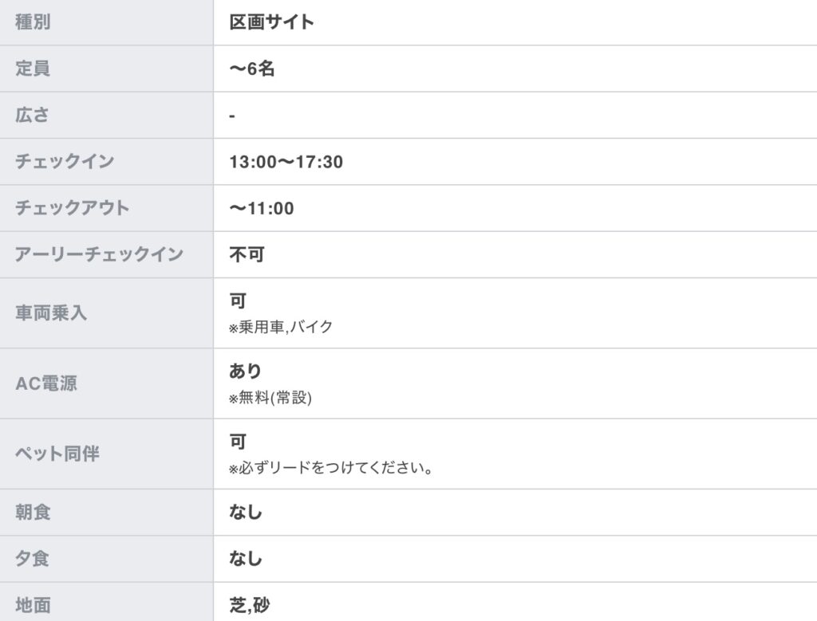Select the 〜6名 capacity value
Viewport: 817px width, 621px height.
(251, 69)
